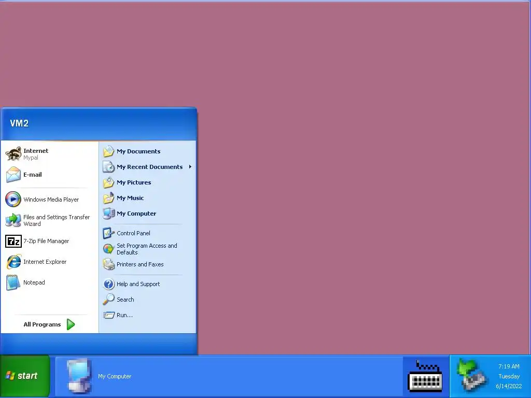
Task: Open All Programs label
Action: 42,324
